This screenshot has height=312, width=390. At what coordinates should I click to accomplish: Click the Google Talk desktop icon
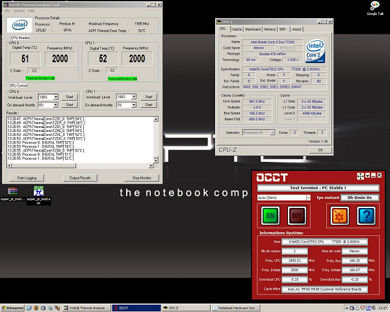(x=373, y=9)
